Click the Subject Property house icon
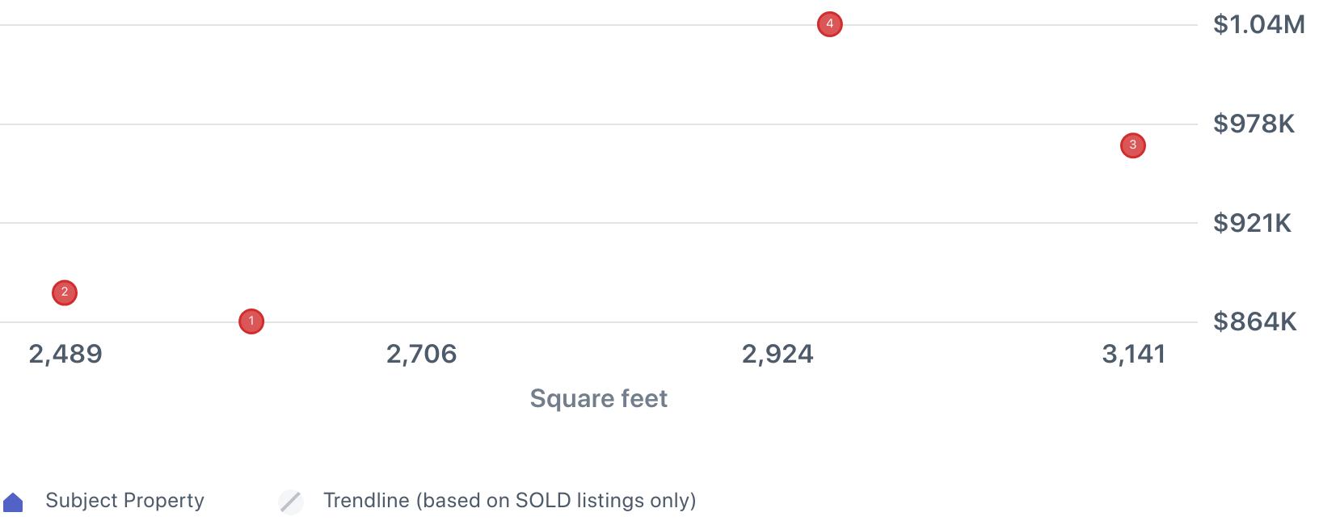 tap(13, 502)
